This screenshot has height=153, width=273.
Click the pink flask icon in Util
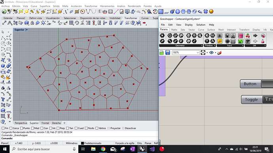(263, 41)
